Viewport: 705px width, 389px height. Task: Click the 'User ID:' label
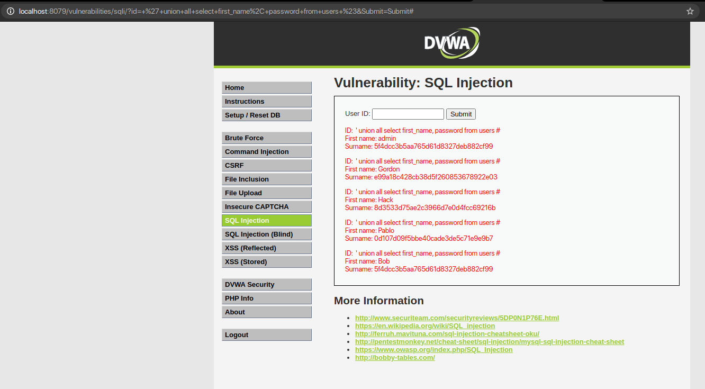[358, 114]
